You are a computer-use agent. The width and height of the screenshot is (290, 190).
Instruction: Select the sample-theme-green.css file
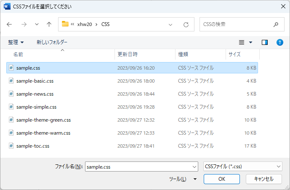(43, 120)
